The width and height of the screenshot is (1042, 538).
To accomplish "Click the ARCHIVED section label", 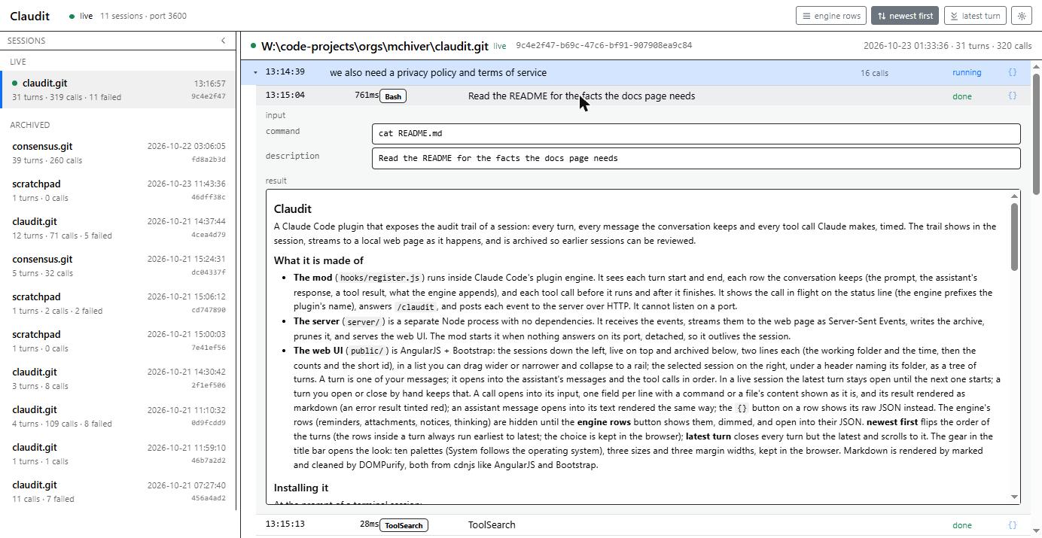I will pyautogui.click(x=30, y=125).
